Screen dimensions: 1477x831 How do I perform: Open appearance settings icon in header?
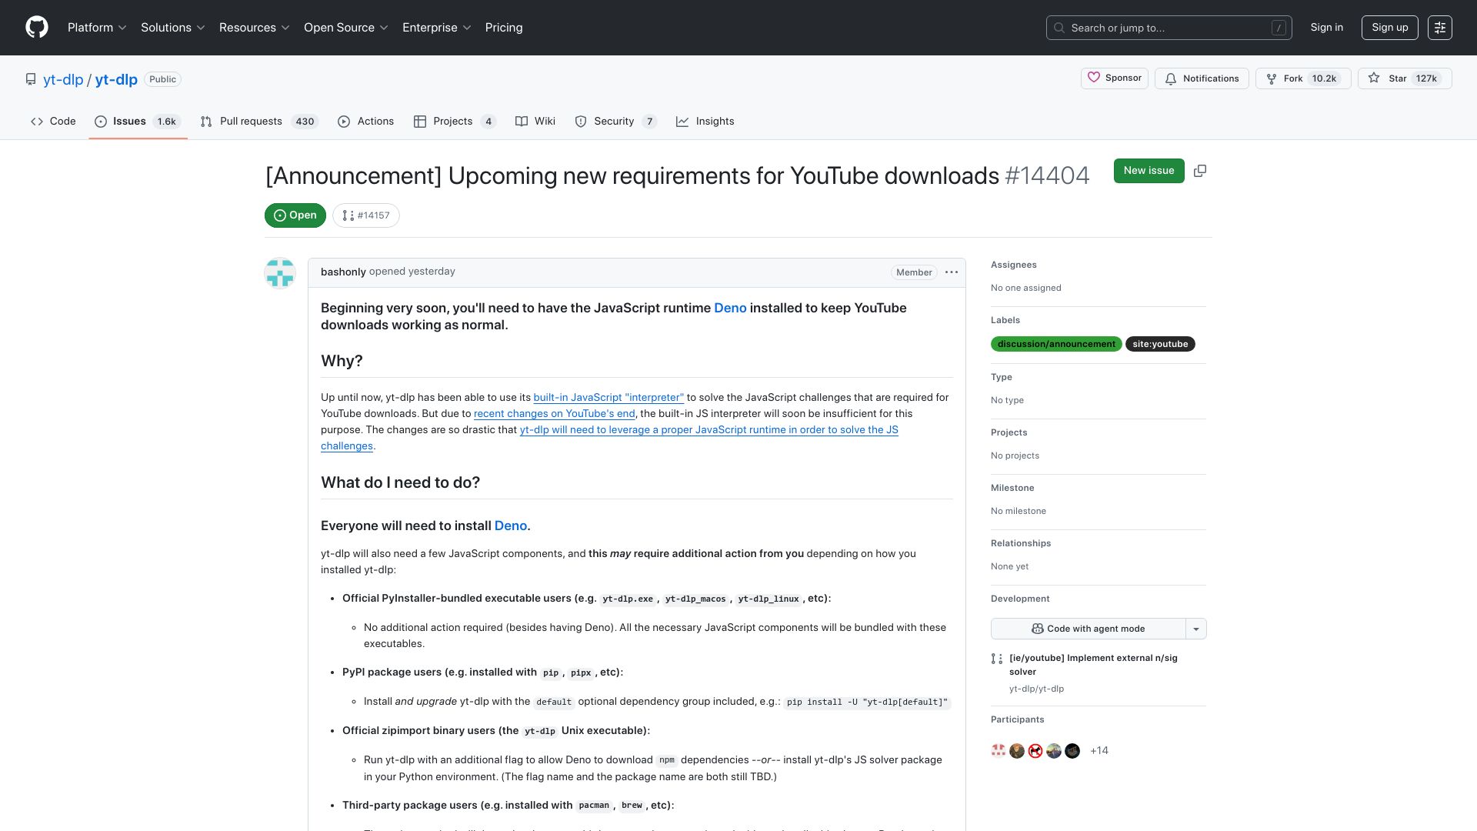click(1440, 28)
